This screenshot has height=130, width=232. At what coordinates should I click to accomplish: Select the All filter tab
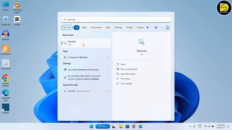[x=76, y=27]
